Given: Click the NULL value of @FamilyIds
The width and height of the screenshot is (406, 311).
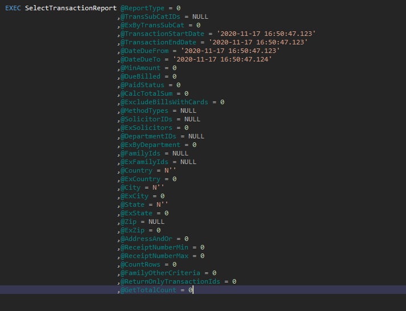Looking at the screenshot, I should (x=180, y=153).
